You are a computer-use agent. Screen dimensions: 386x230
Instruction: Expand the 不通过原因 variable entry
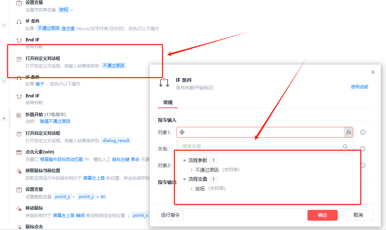191,170
